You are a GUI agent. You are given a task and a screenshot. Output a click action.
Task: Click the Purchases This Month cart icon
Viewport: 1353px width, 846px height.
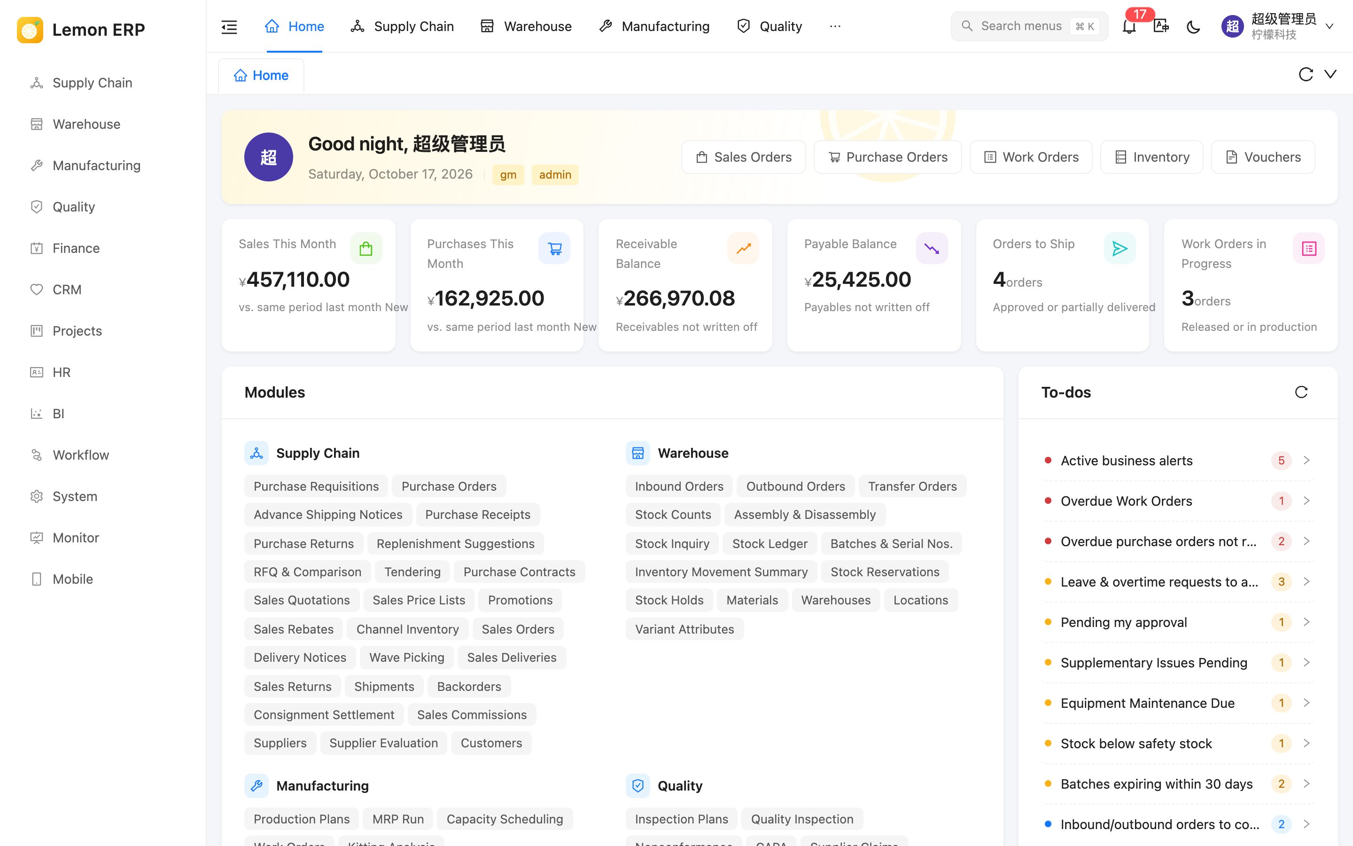point(555,249)
